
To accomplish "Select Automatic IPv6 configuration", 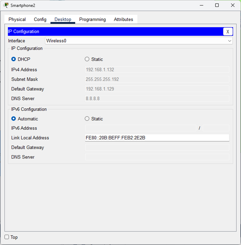I will click(x=13, y=119).
